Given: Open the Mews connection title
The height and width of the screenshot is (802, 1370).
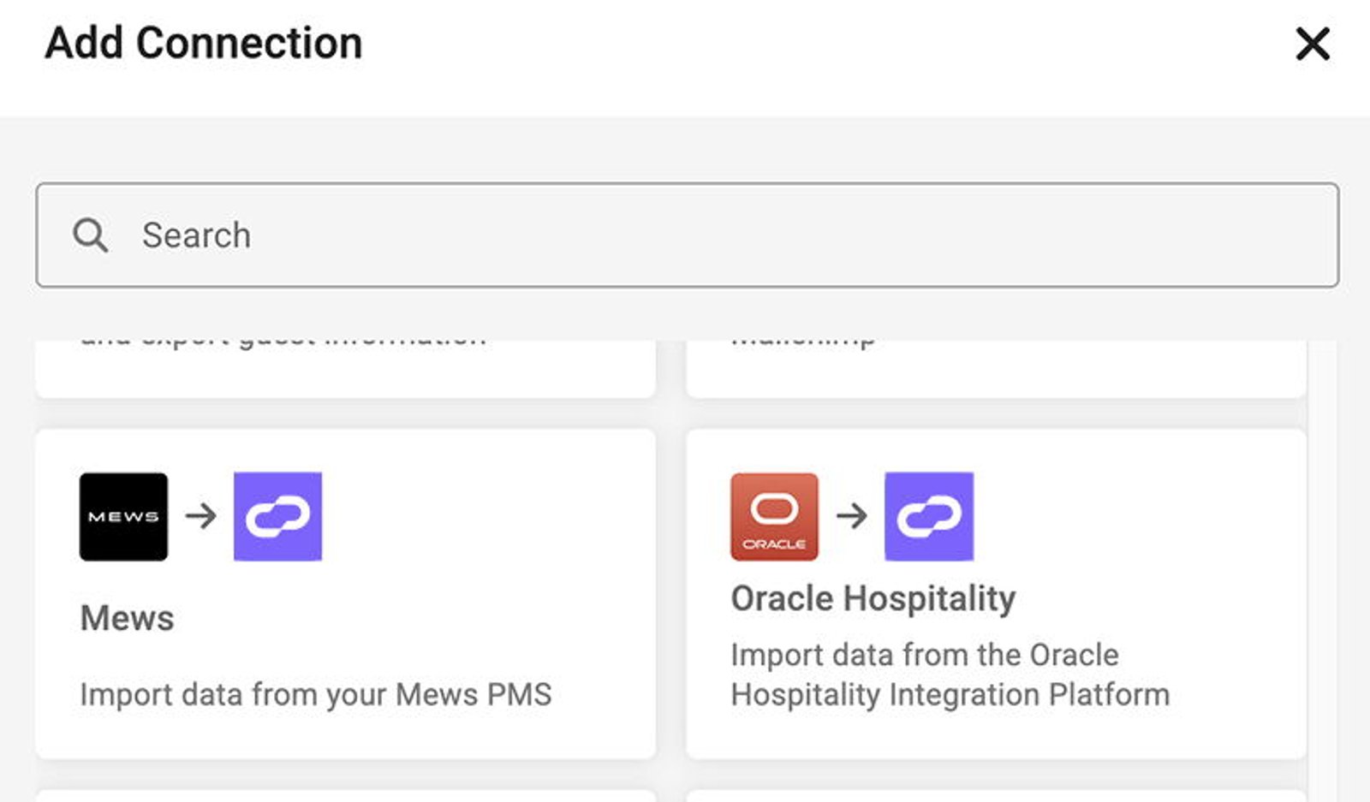Looking at the screenshot, I should (x=127, y=618).
